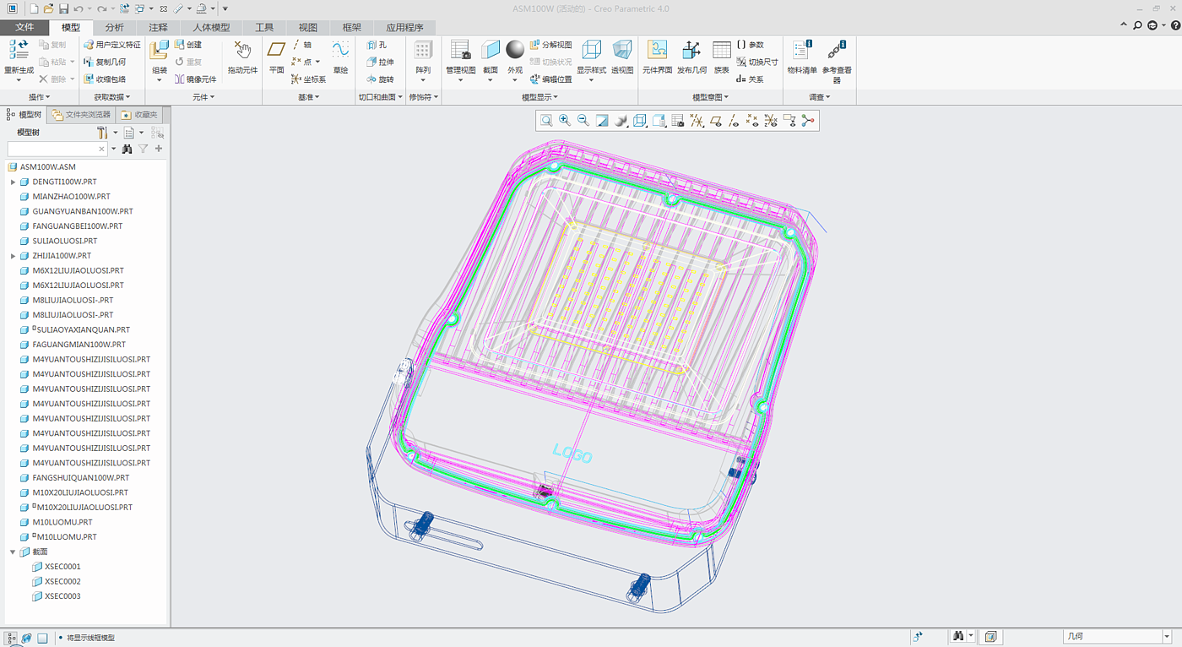Viewport: 1182px width, 647px height.
Task: Click the refit zoom icon in graphics toolbar
Action: pos(547,121)
